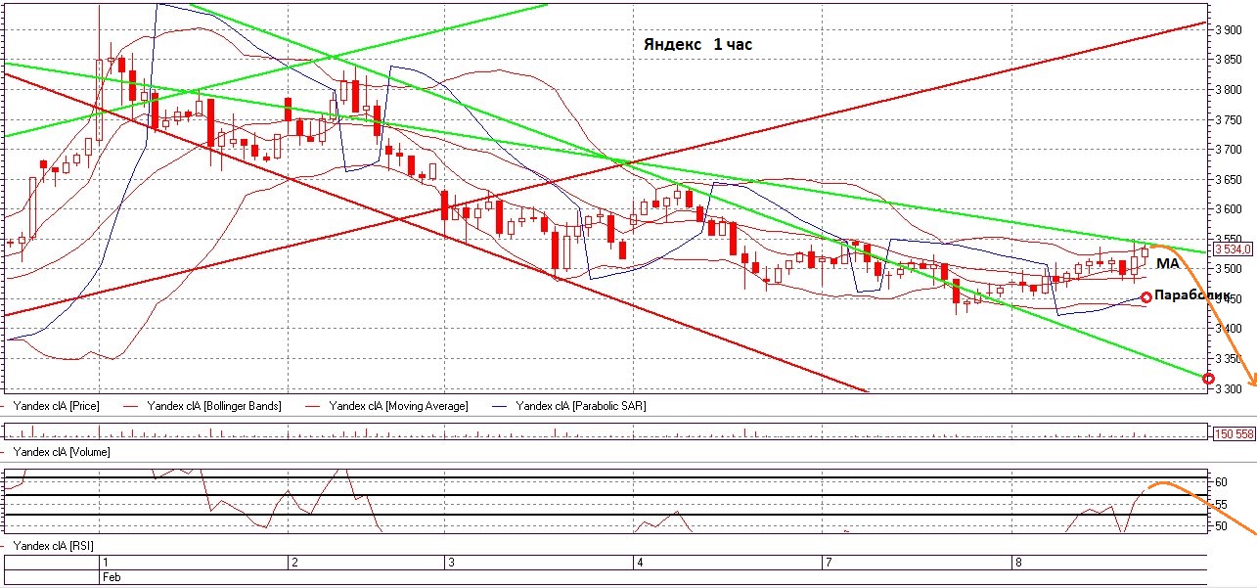This screenshot has height=588, width=1257.
Task: Click the current price tag 3 534,0
Action: (x=1233, y=249)
